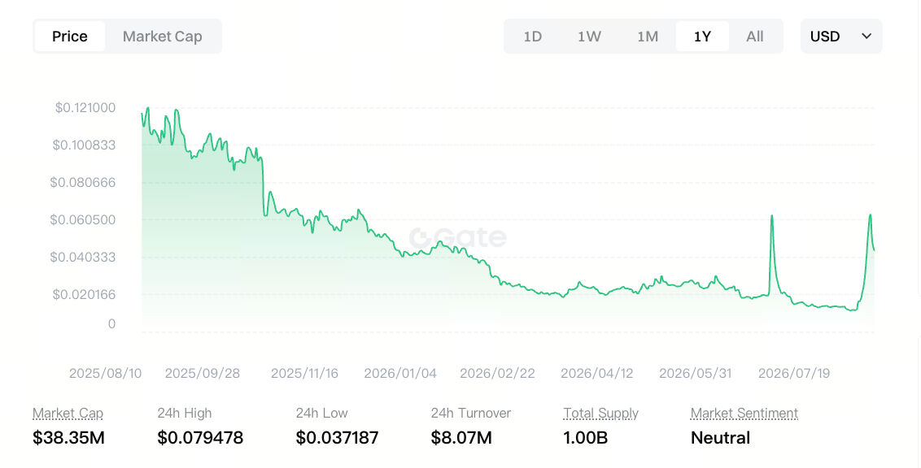Click the chart's first peak near $0.121000
921x468 pixels.
[x=147, y=109]
